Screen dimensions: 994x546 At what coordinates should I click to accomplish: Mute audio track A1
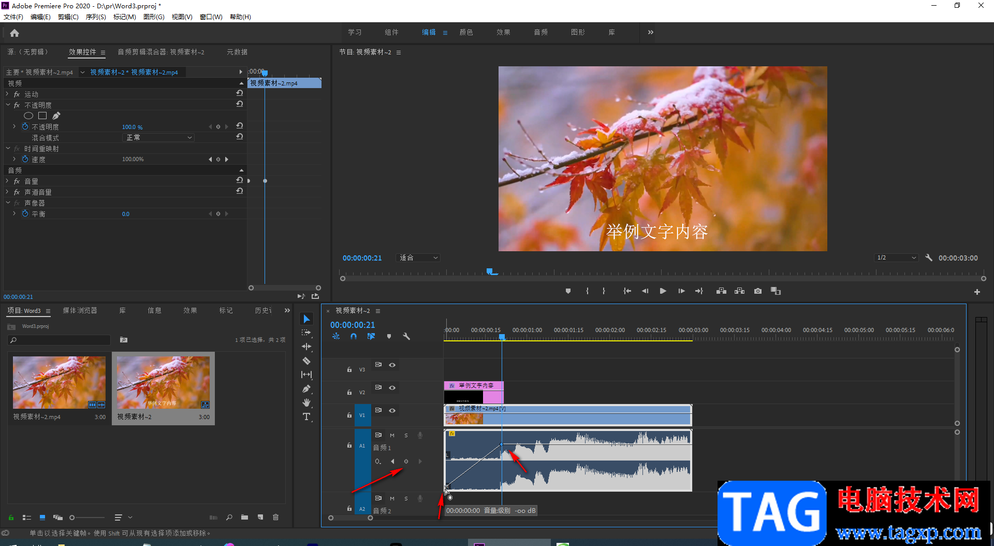[x=392, y=436]
